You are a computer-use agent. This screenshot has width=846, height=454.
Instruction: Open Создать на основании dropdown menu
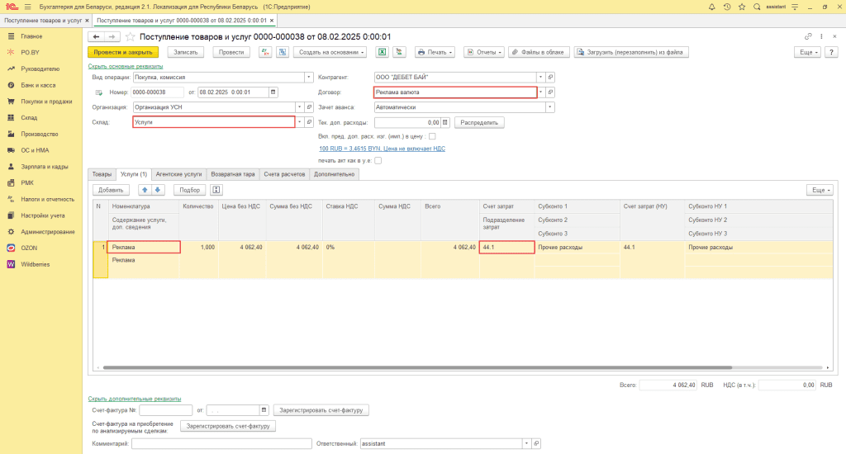(x=329, y=52)
